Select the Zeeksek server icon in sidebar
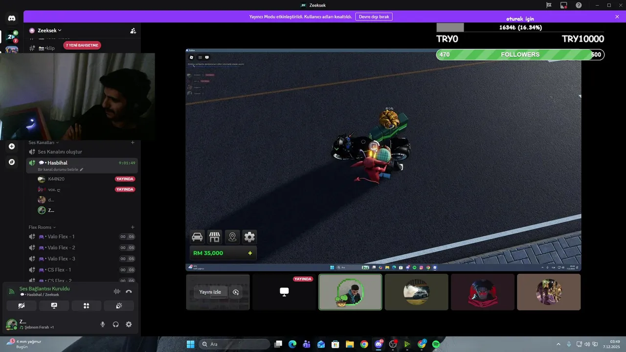Image resolution: width=626 pixels, height=352 pixels. [x=12, y=37]
